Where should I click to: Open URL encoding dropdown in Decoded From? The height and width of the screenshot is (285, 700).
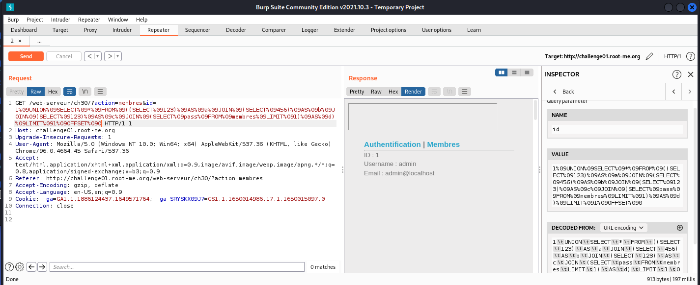tap(623, 228)
